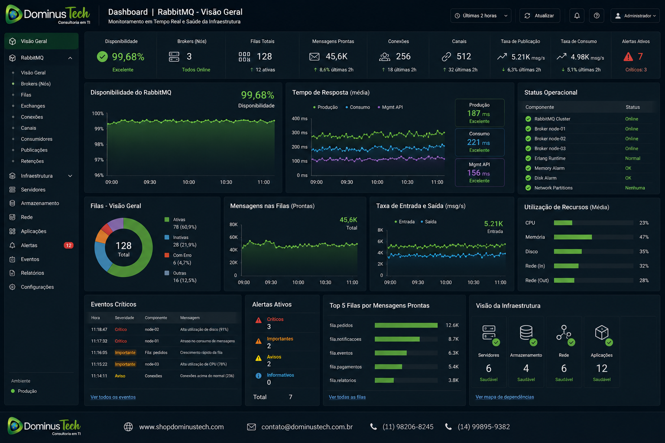Click the Alertas bell sidebar icon

coord(12,245)
